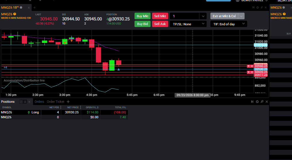
Task: Cancel the order at 30940.25 with X
Action: tap(248, 66)
